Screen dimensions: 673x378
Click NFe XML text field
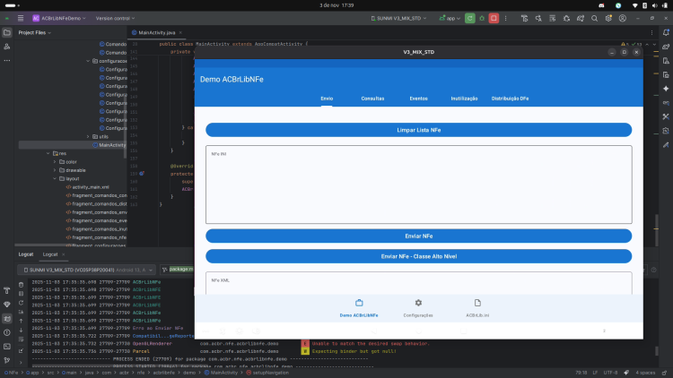418,283
